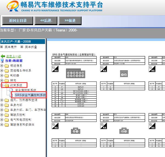Viewport: 165px width, 157px height.
Task: Select the 通风、加热器和空调 tree item
Action: pyautogui.click(x=24, y=100)
